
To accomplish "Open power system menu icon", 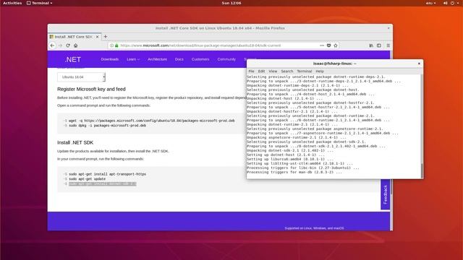I will 452,3.
